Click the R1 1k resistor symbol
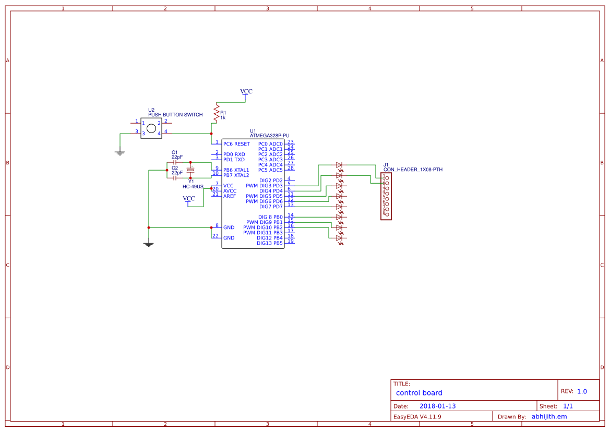The width and height of the screenshot is (610, 432). 217,114
